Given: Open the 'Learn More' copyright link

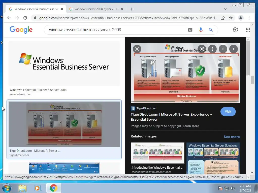Looking at the screenshot, I should coord(191,126).
